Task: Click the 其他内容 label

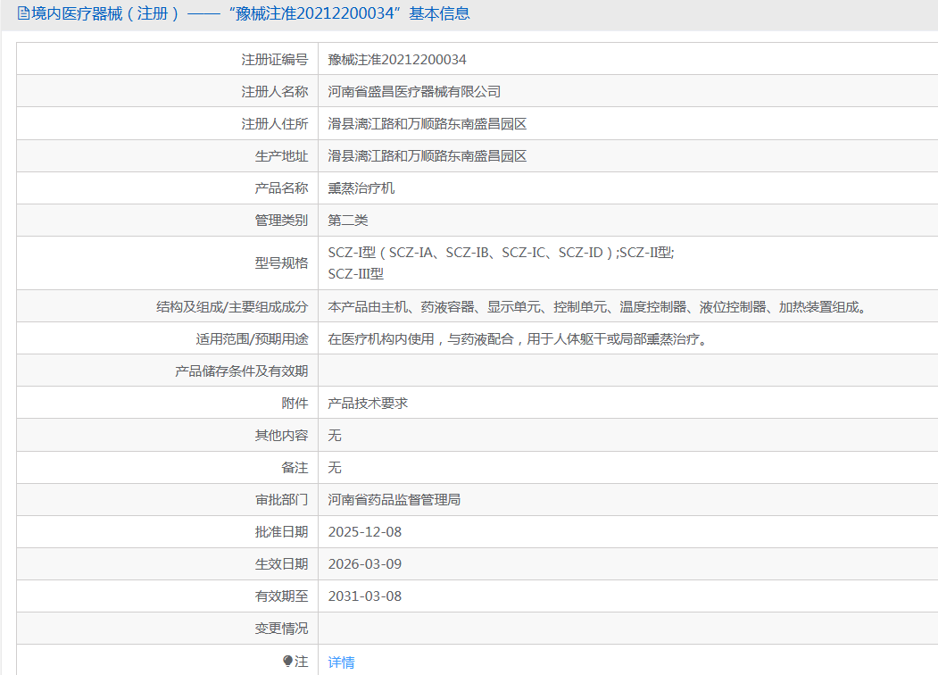Action: [281, 436]
